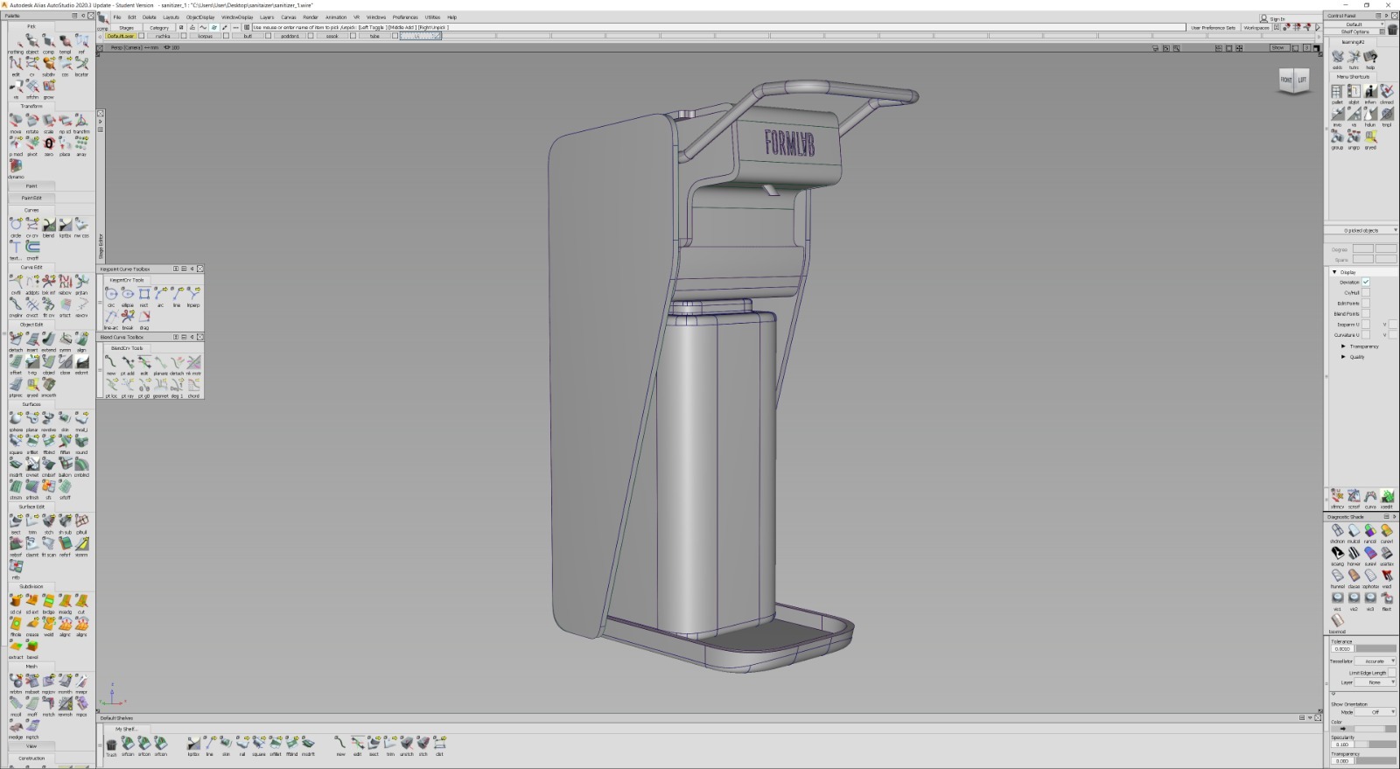Click the Workspaces button
This screenshot has width=1400, height=769.
point(1256,27)
